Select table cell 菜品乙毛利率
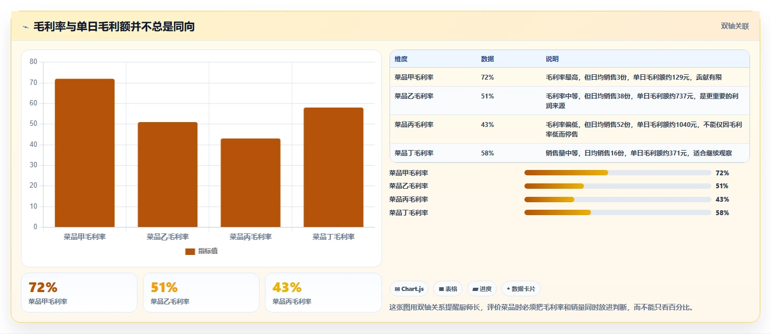Image resolution: width=771 pixels, height=334 pixels. [414, 96]
